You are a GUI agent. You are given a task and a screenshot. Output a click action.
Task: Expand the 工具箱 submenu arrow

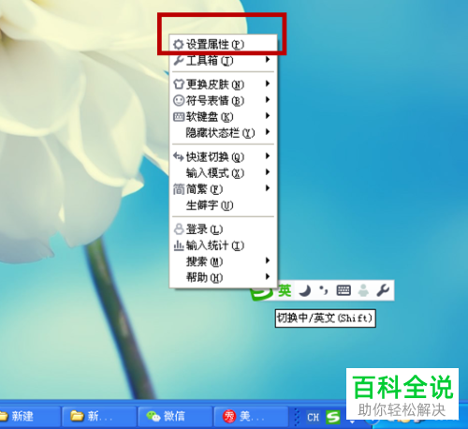click(268, 59)
